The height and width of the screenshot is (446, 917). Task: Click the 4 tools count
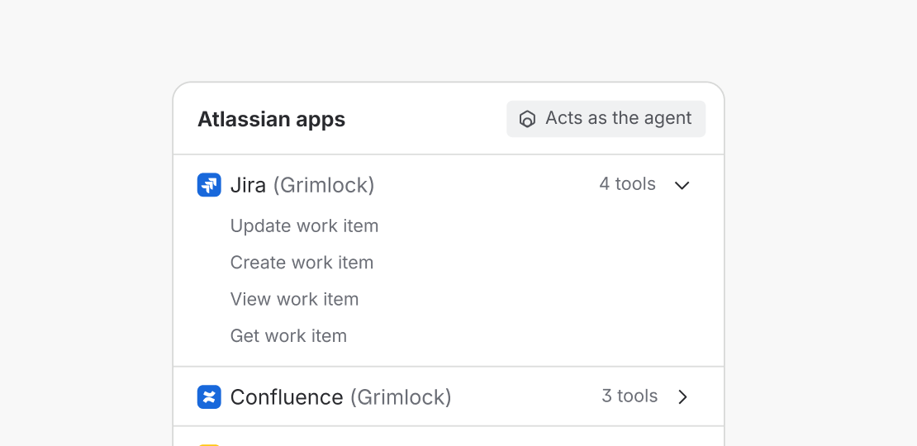click(627, 184)
